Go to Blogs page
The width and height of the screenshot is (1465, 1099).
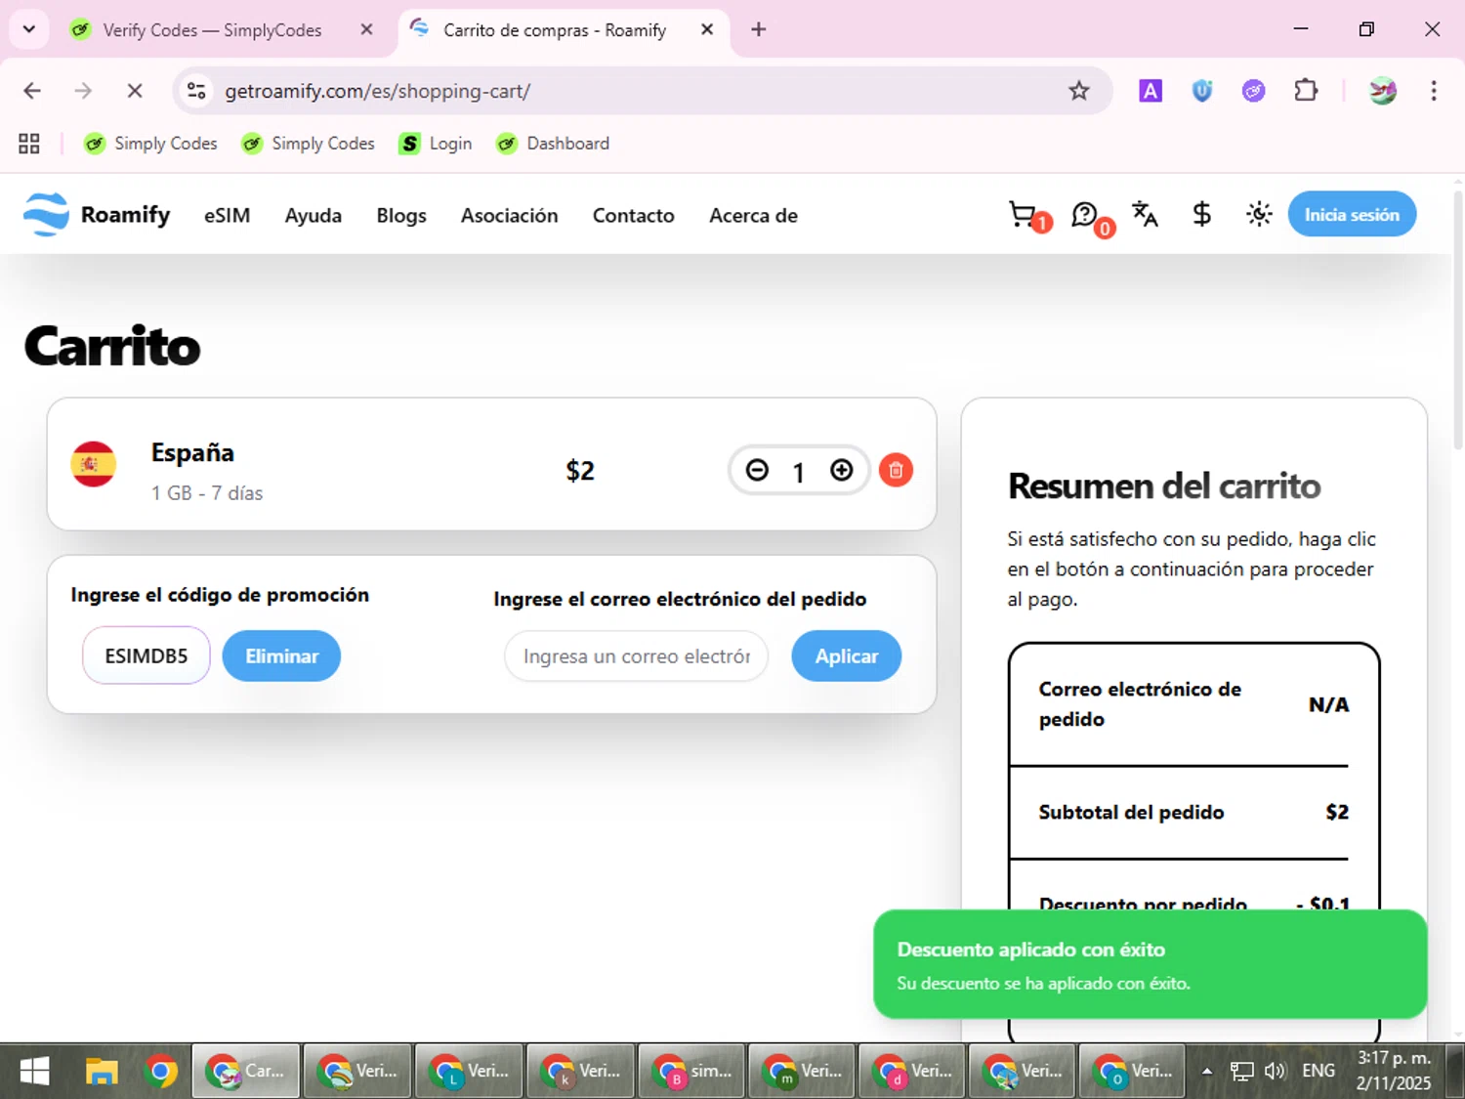[401, 216]
